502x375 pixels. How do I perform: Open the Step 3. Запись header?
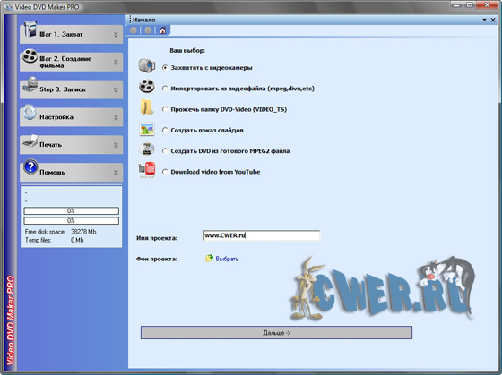pos(71,89)
